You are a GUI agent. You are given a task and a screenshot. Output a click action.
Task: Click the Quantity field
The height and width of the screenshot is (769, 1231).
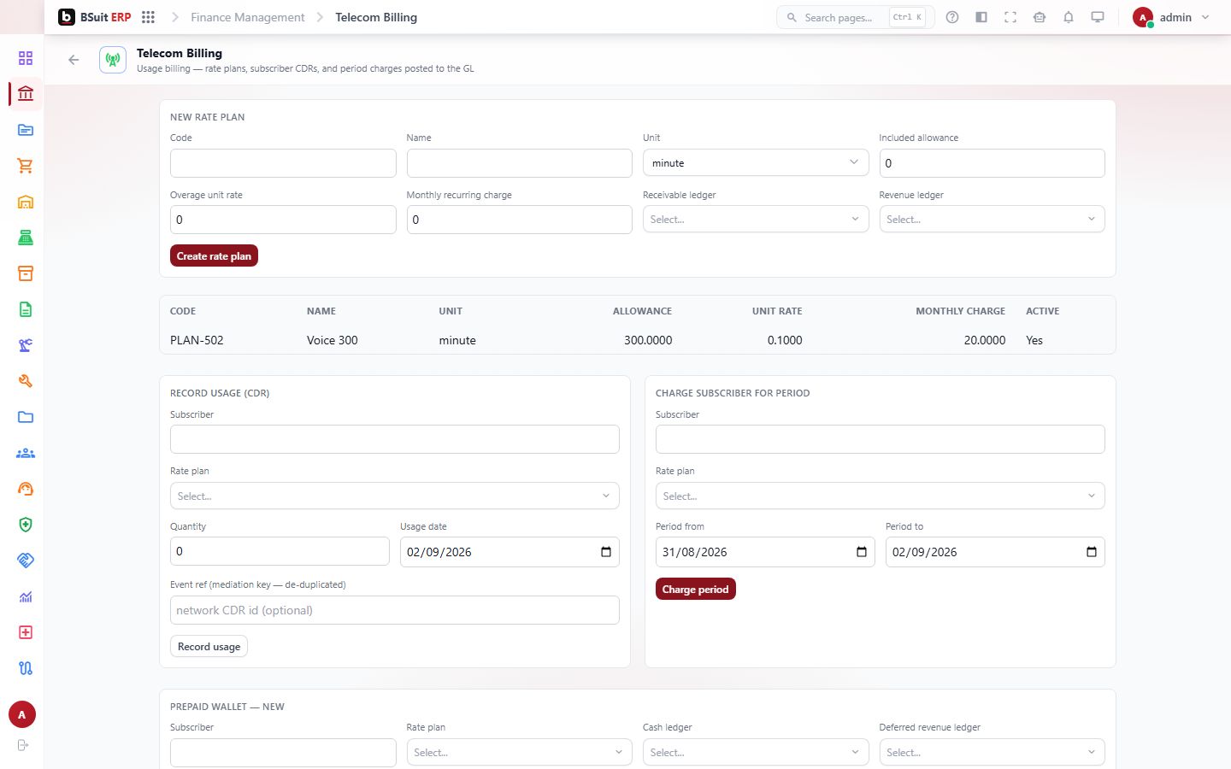click(280, 551)
